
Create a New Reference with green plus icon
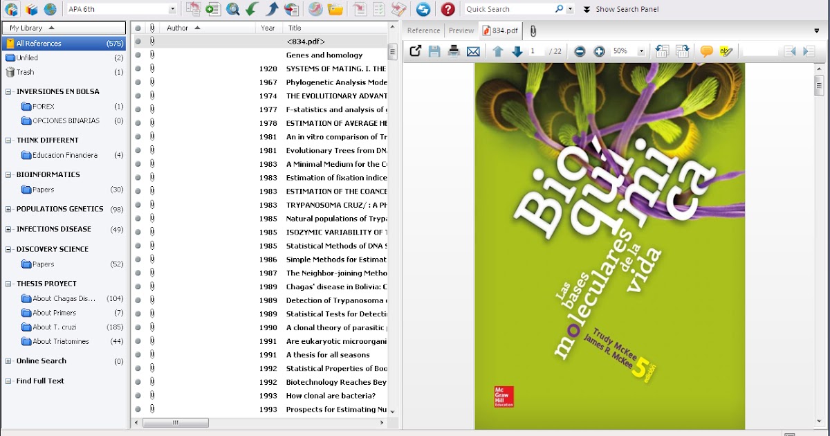213,9
